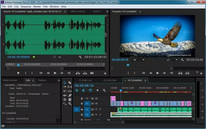Play the Source monitor clip
206x129 pixels.
pyautogui.click(x=55, y=73)
